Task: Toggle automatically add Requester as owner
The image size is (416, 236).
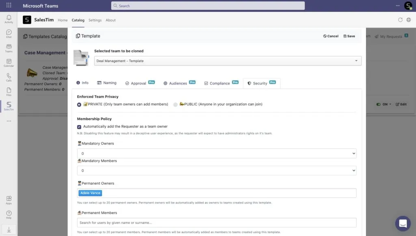Action: pyautogui.click(x=79, y=127)
